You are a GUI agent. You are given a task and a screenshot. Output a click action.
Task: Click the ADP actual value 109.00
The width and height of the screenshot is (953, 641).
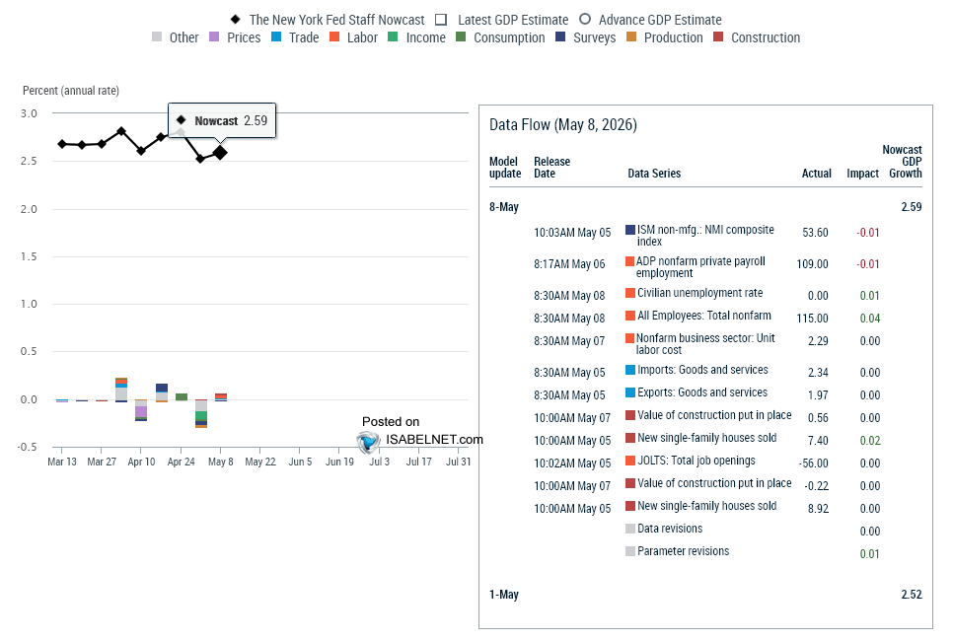pyautogui.click(x=812, y=264)
